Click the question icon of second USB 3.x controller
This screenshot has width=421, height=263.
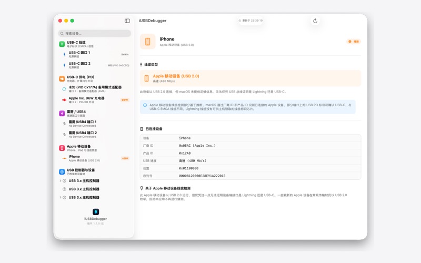[64, 189]
